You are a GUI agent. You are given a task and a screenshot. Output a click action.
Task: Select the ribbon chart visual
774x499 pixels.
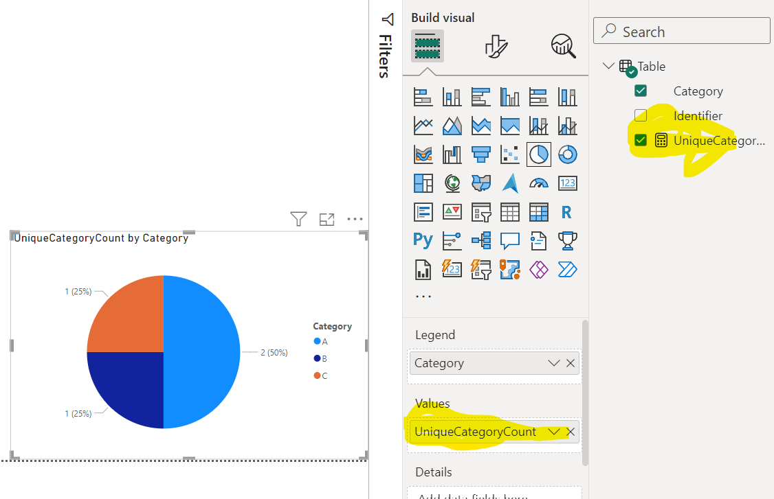423,154
